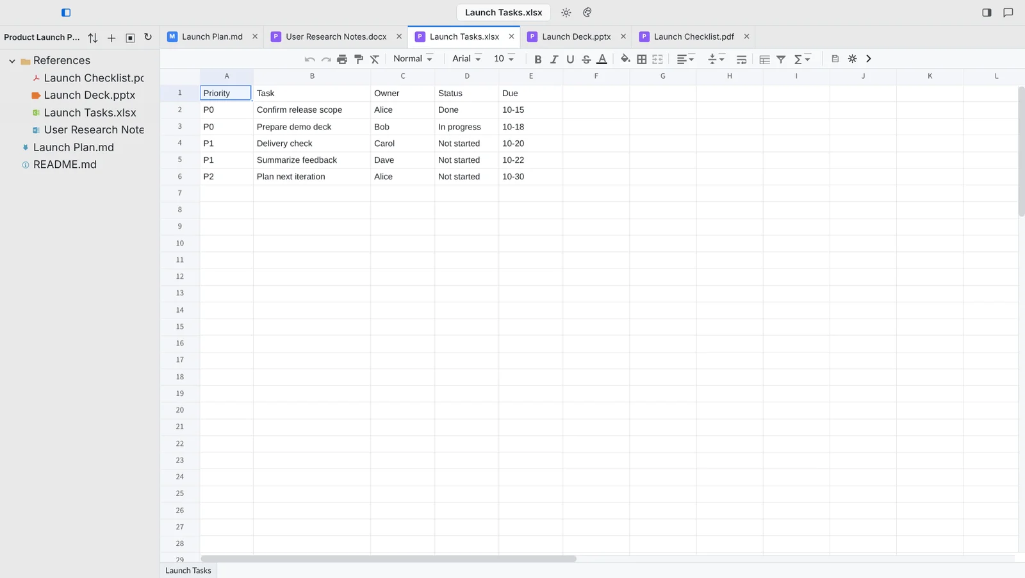Screen dimensions: 1025x578
Task: Open Launch Checklist PDF in file tree
Action: [94, 78]
